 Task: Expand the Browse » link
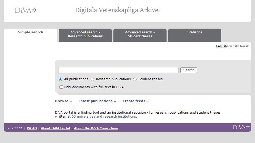[x=63, y=101]
